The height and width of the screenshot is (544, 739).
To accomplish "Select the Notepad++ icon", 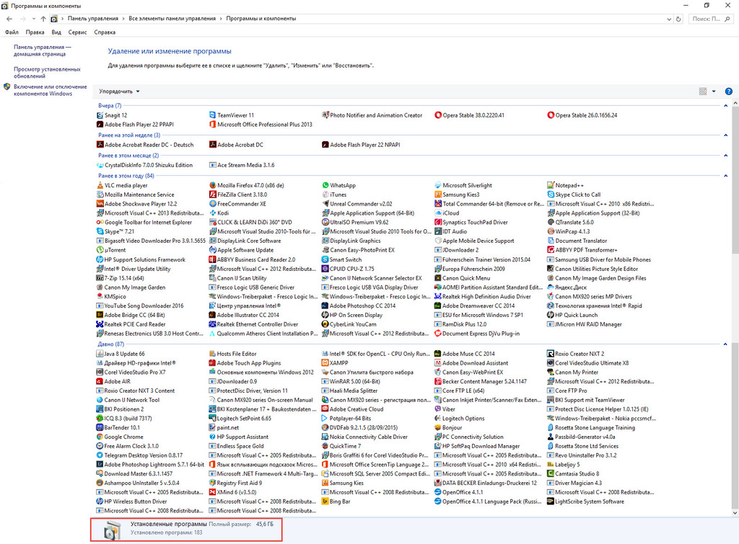I will (x=551, y=185).
